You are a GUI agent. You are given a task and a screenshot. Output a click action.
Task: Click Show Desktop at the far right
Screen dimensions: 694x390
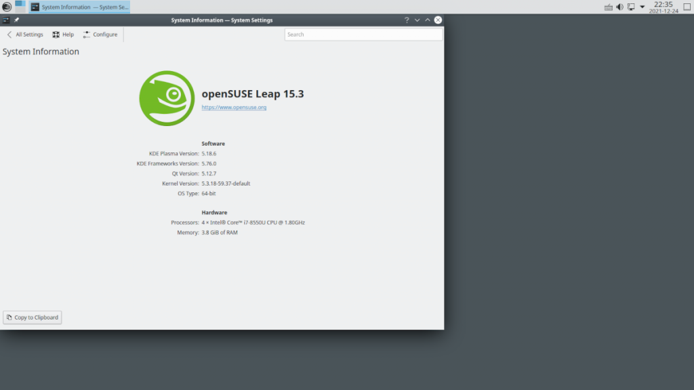(x=687, y=7)
